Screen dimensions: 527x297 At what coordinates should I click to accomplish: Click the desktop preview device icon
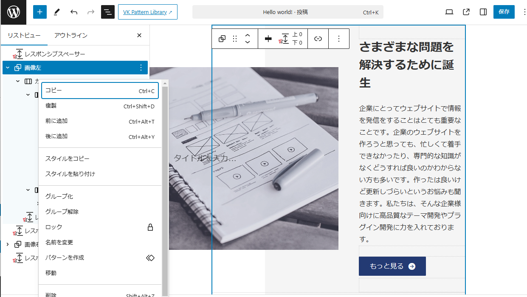(x=449, y=12)
